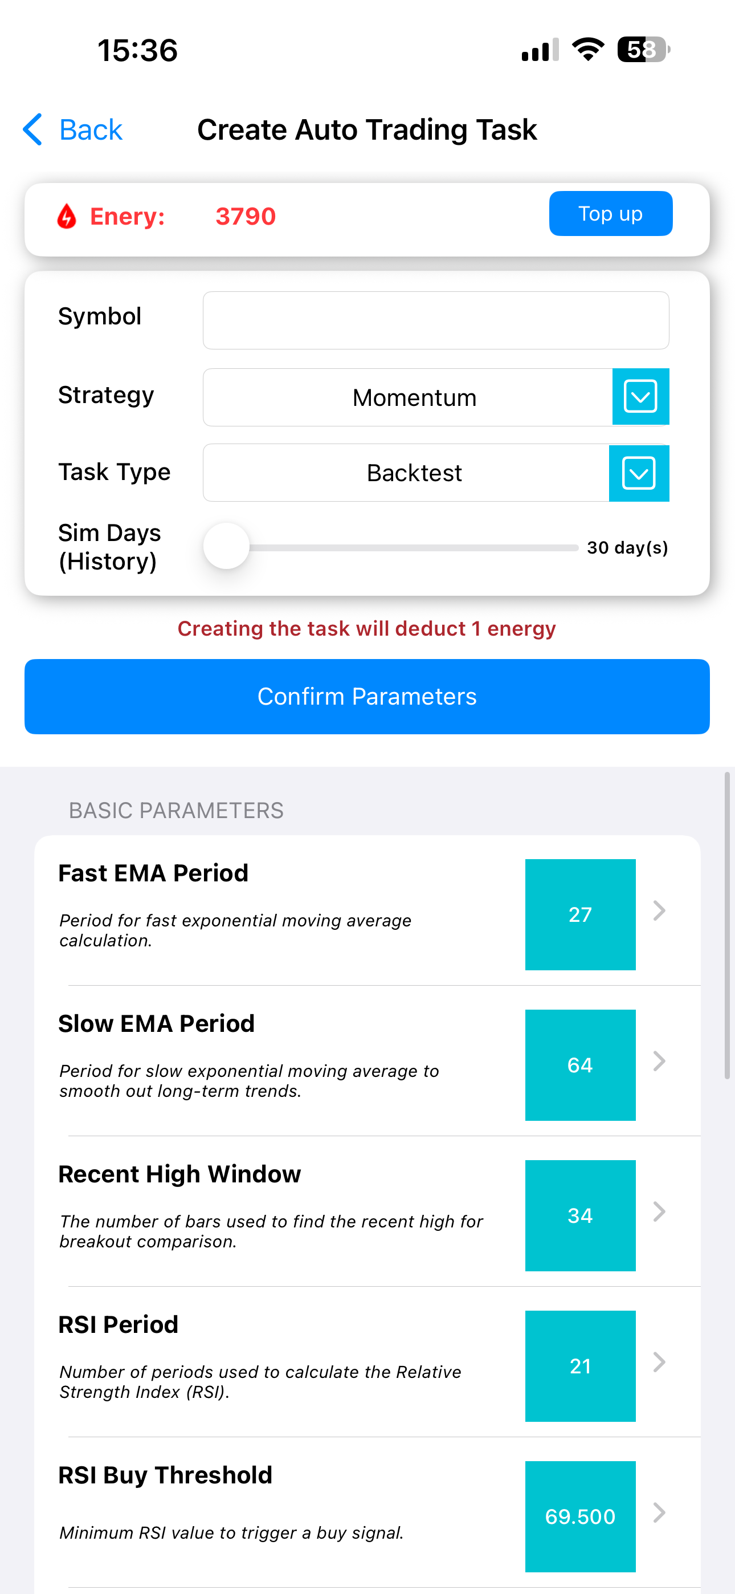Screen dimensions: 735x1594
Task: Open RSI Period detail chevron
Action: 660,1362
